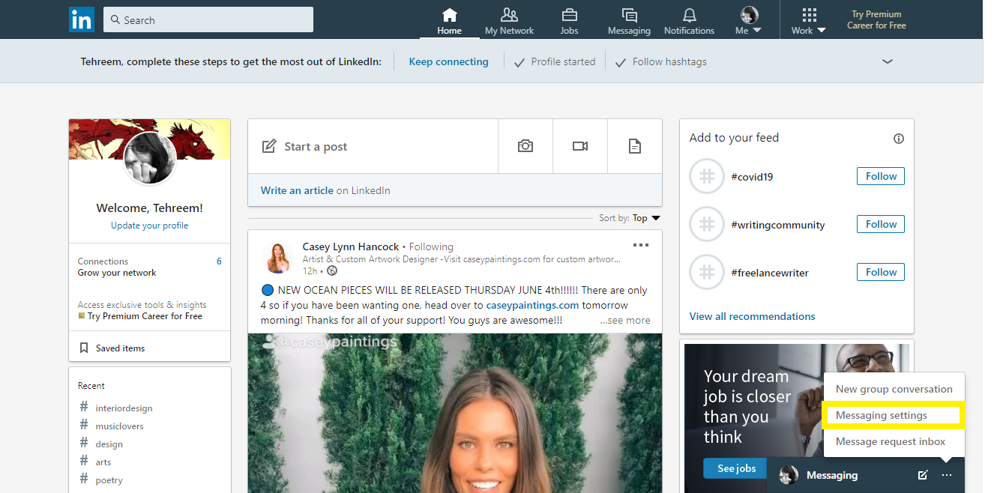Expand the post with see more
The height and width of the screenshot is (493, 994).
pos(625,320)
